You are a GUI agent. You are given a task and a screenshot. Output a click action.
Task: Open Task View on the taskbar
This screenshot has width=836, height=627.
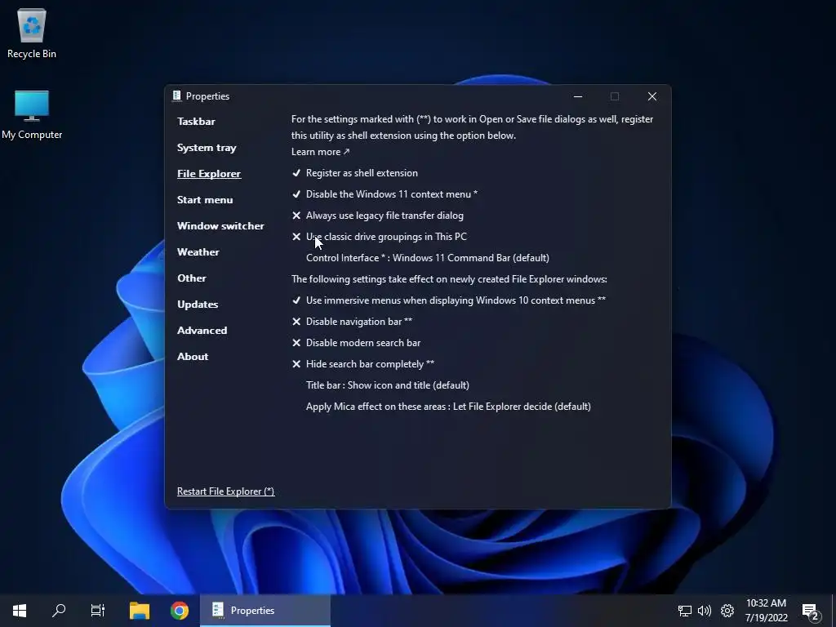(98, 611)
